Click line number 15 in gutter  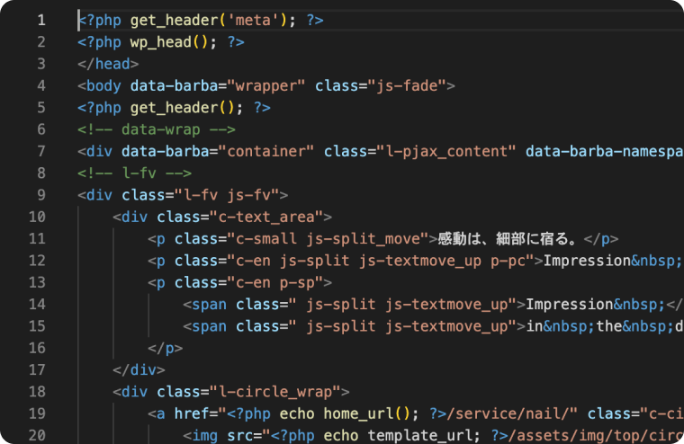tap(37, 326)
